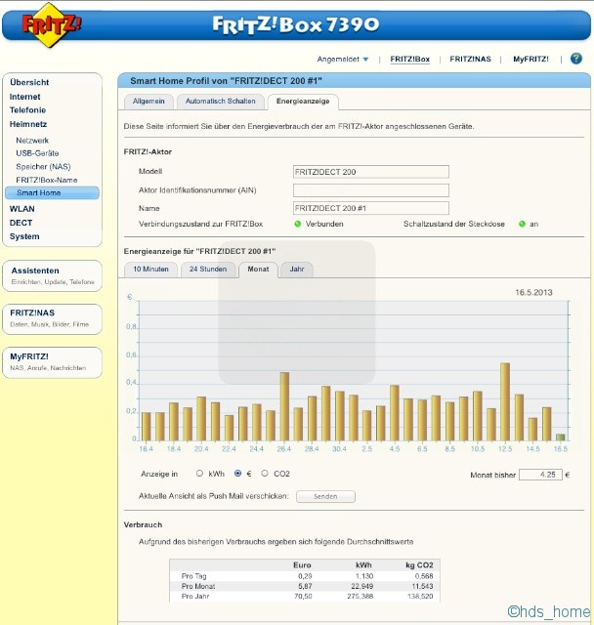Image resolution: width=594 pixels, height=625 pixels.
Task: Show the Jahr chart tab
Action: coord(297,270)
